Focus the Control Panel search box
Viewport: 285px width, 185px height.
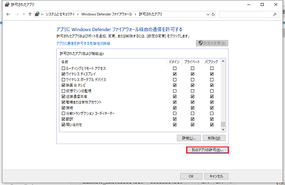coord(249,14)
